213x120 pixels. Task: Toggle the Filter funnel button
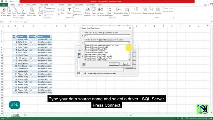69,11
